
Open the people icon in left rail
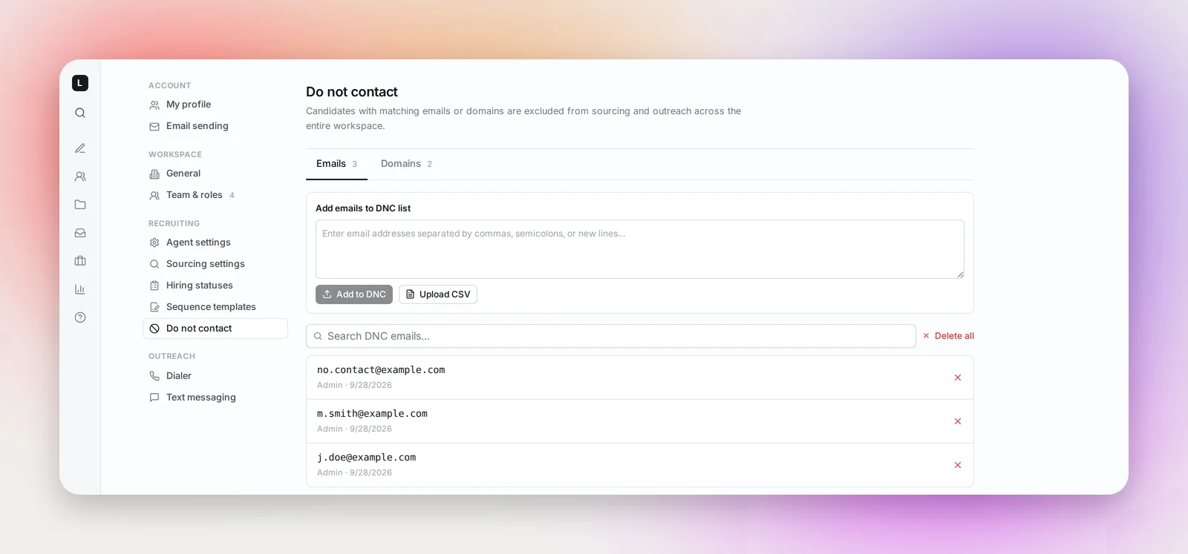click(80, 177)
